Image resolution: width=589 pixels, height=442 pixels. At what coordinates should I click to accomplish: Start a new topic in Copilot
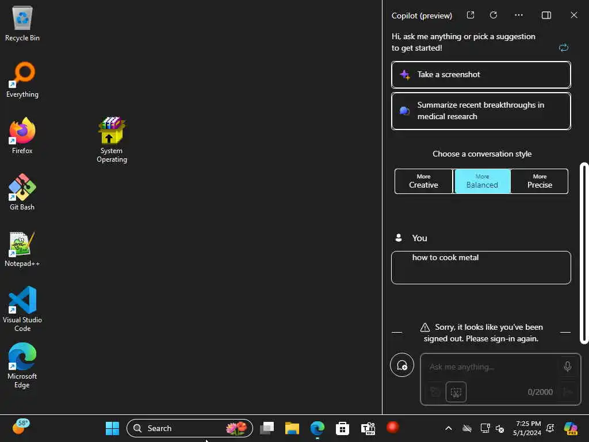pos(402,365)
